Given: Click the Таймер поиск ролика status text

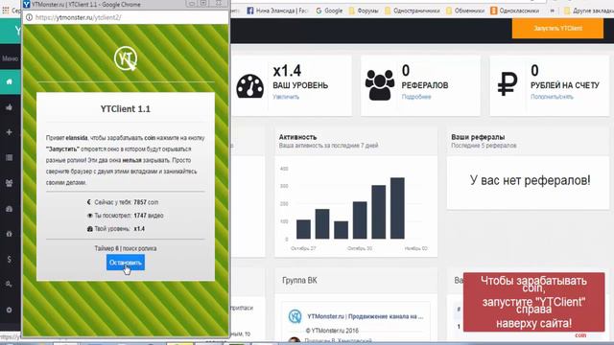Looking at the screenshot, I should tap(126, 248).
